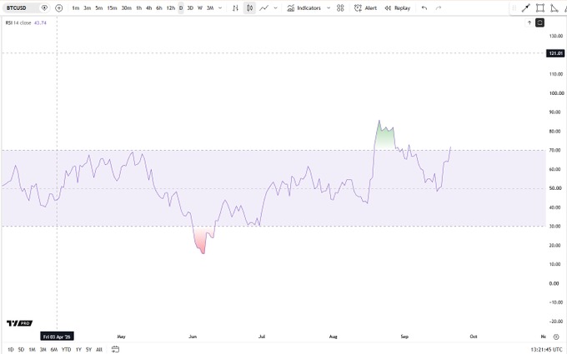Select the trend line drawing tool

(x=526, y=8)
